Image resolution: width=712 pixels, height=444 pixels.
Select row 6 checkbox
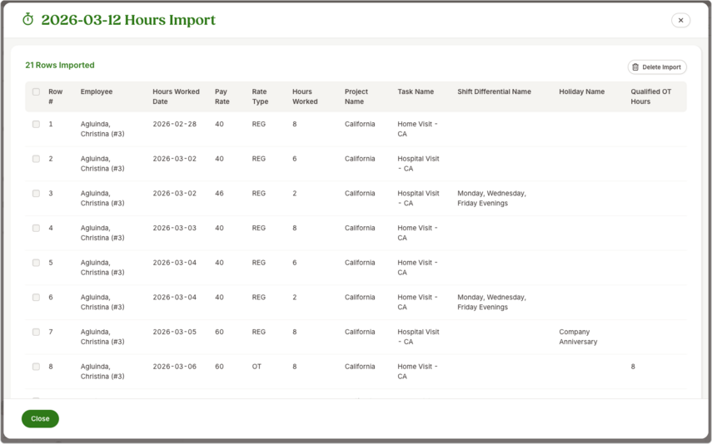[36, 298]
